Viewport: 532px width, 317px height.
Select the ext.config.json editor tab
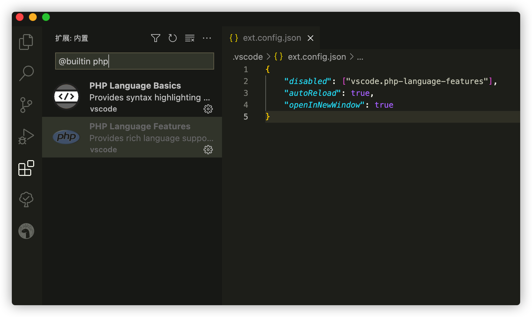pos(272,38)
